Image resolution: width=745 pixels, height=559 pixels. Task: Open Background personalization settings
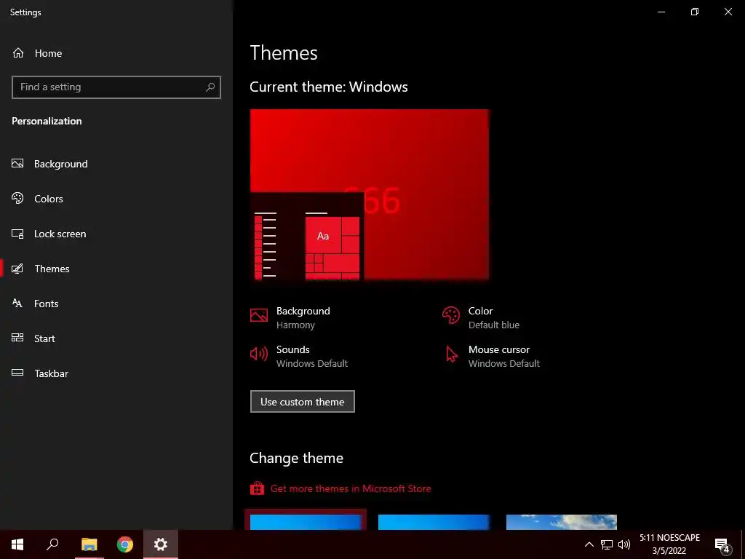116,164
